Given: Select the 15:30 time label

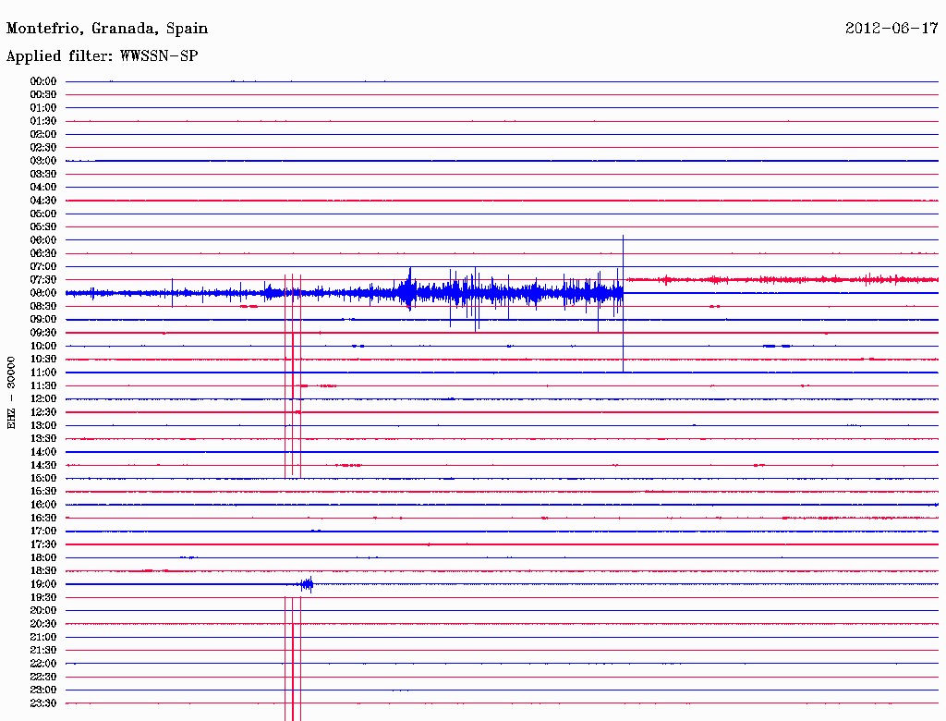Looking at the screenshot, I should click(x=43, y=492).
